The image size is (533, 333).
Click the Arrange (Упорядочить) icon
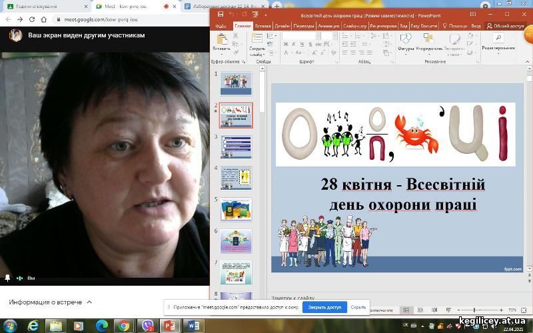[428, 38]
